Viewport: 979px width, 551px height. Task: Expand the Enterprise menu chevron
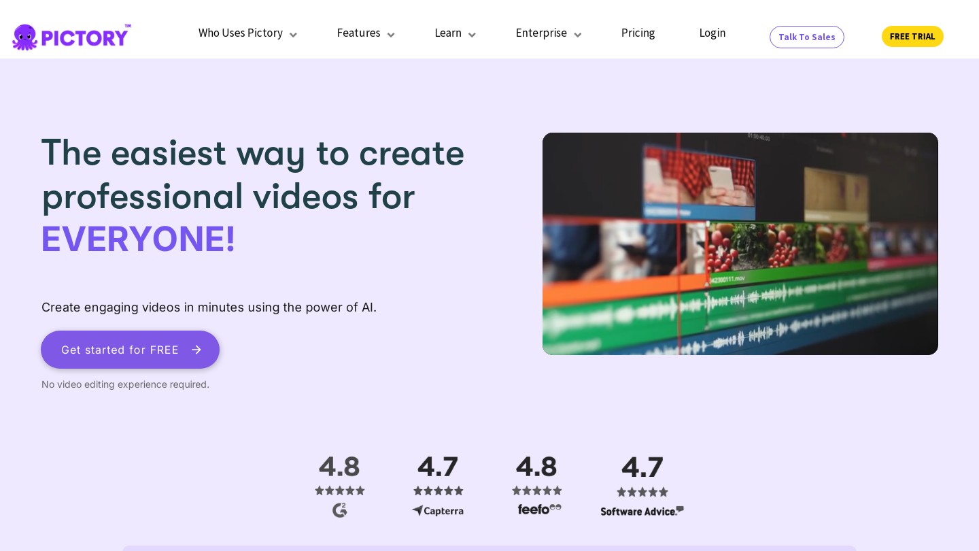coord(577,35)
